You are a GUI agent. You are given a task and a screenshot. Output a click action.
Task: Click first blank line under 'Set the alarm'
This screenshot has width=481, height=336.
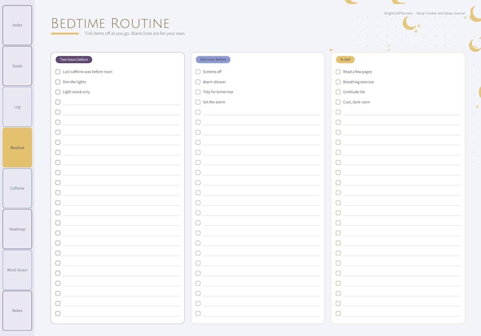tap(261, 113)
